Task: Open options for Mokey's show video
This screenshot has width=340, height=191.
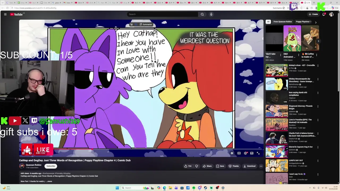Action: pos(318,66)
